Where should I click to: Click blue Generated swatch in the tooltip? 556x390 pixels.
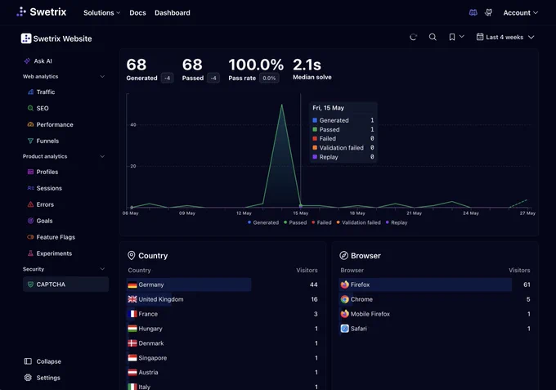click(315, 120)
